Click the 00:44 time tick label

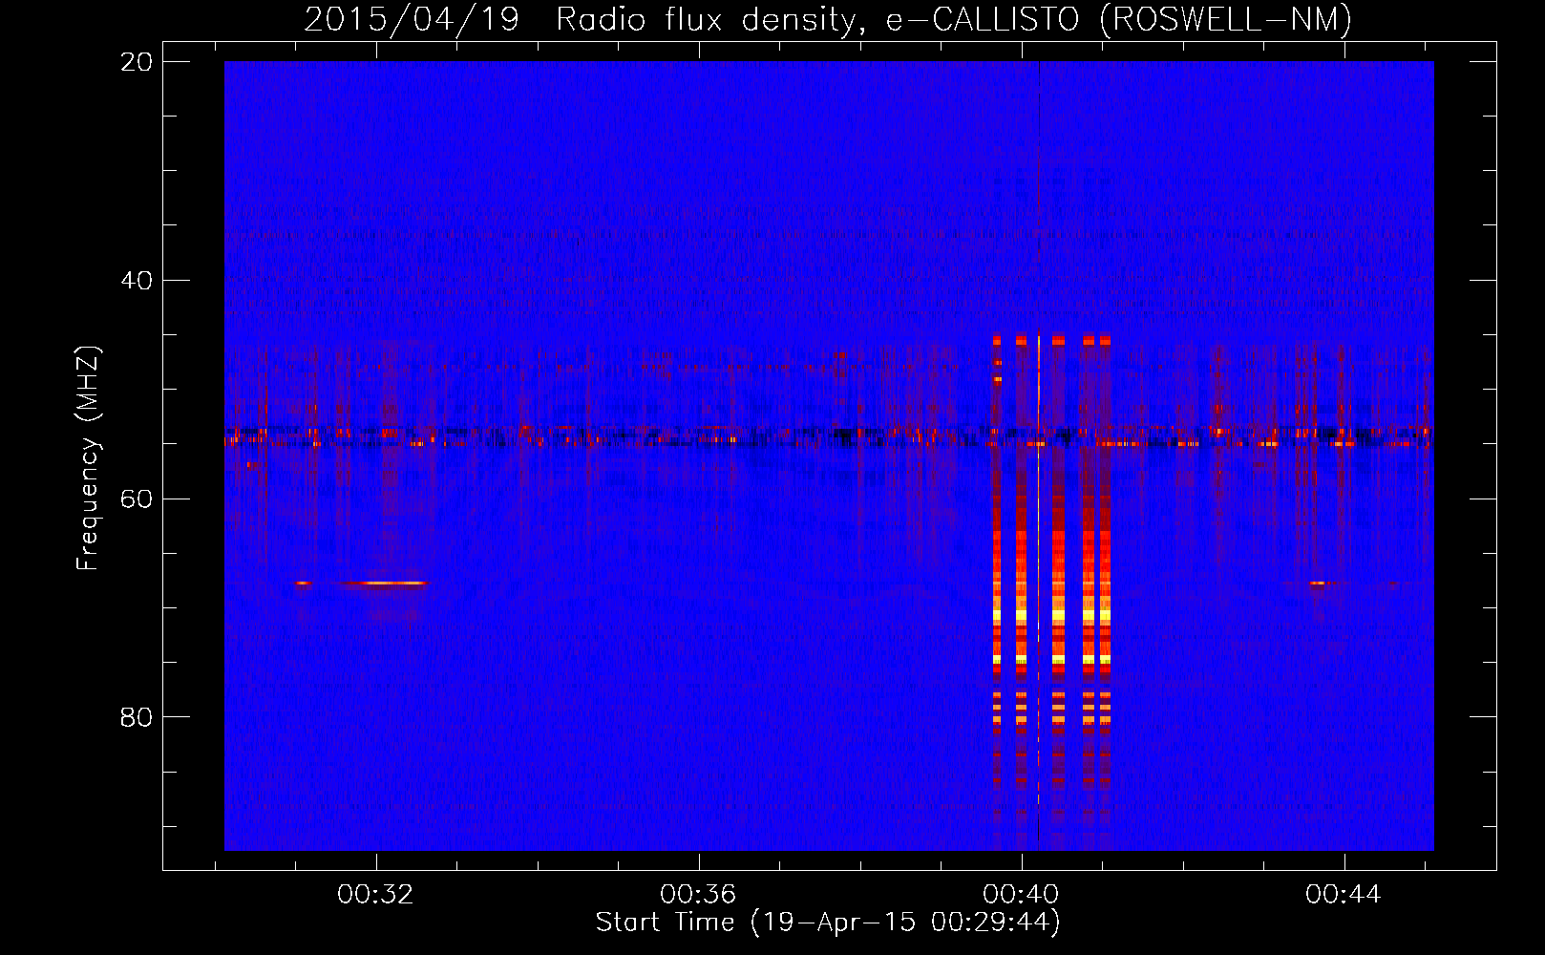pos(1344,895)
